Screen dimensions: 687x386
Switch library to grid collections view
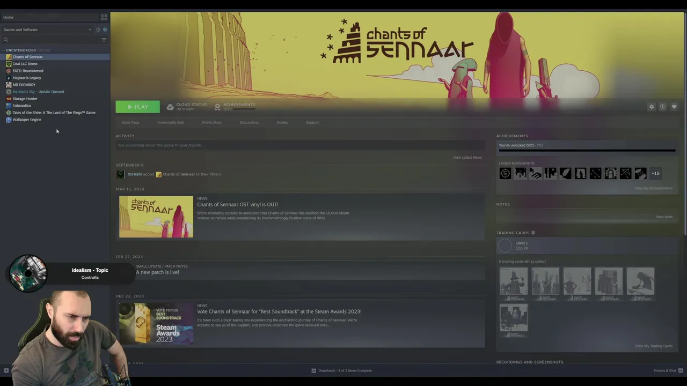pyautogui.click(x=104, y=17)
